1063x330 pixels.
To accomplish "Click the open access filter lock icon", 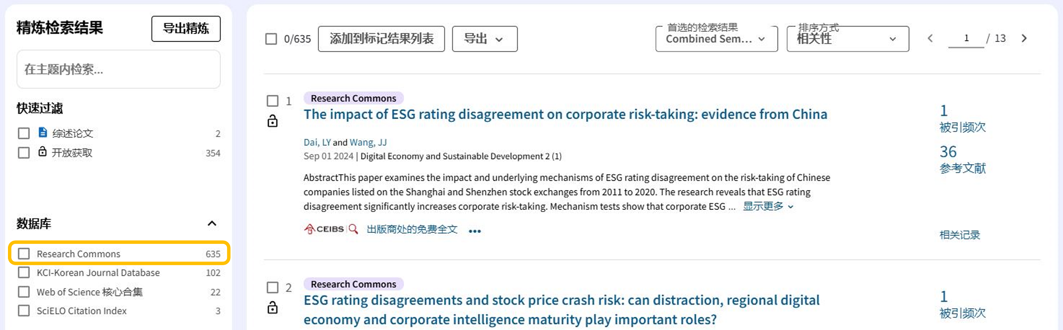I will coord(43,152).
